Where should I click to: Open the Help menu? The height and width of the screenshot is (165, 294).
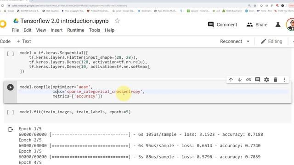(x=109, y=30)
